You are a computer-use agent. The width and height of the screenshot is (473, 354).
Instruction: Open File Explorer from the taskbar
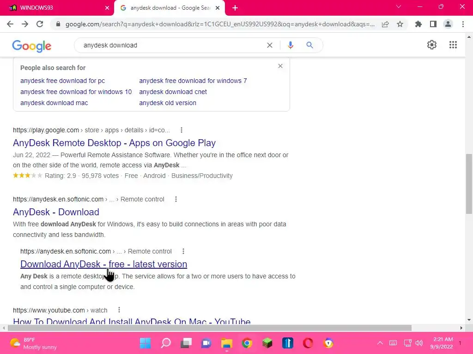[x=226, y=343]
